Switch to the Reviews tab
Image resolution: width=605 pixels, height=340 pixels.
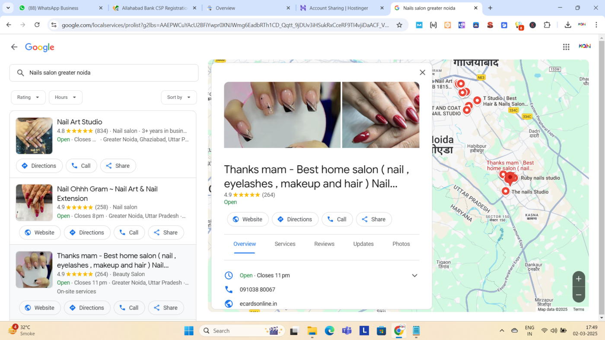325,244
